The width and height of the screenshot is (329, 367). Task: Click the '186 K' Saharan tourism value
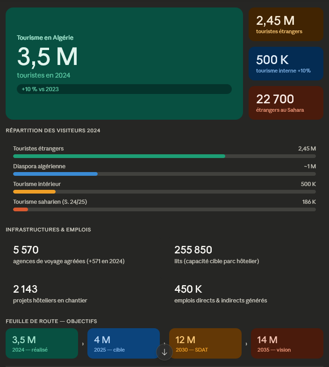point(309,202)
